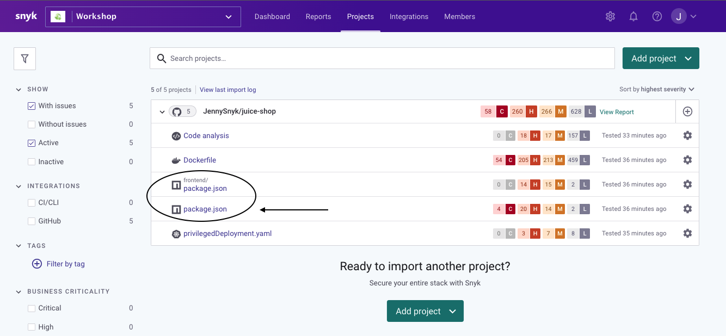Open the notifications bell

[x=633, y=16]
